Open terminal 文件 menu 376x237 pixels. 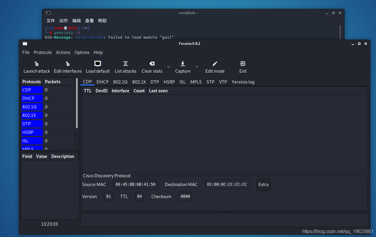51,21
